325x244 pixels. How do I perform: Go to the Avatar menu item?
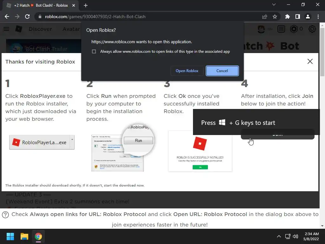click(x=71, y=29)
